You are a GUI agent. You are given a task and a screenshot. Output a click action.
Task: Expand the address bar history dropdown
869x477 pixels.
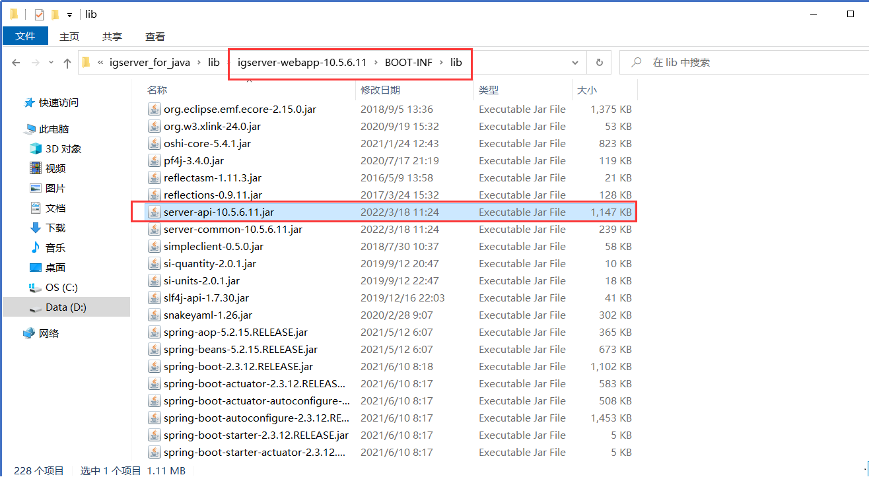(574, 63)
